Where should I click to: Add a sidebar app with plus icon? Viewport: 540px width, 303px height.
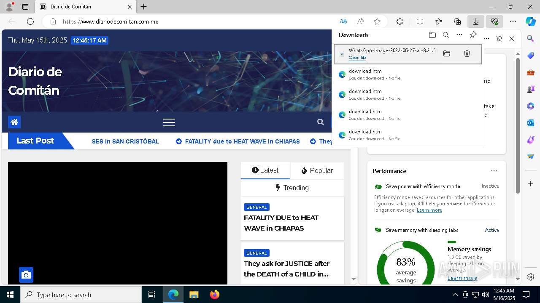[x=531, y=183]
